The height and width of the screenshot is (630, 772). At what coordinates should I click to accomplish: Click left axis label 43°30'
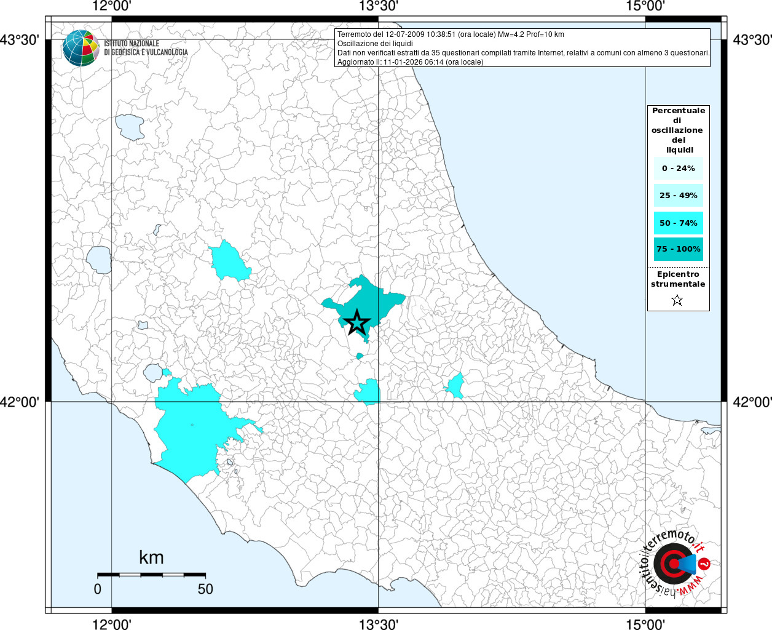pyautogui.click(x=20, y=40)
